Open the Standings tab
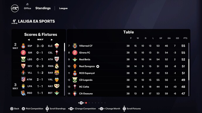 pyautogui.click(x=43, y=8)
